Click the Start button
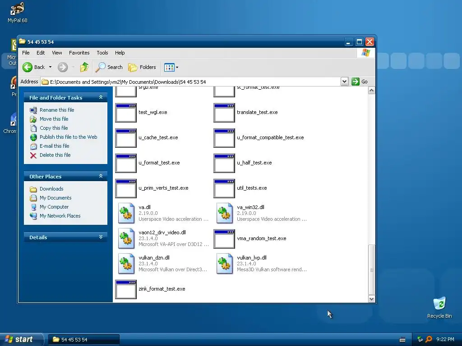The image size is (462, 346). coord(21,340)
